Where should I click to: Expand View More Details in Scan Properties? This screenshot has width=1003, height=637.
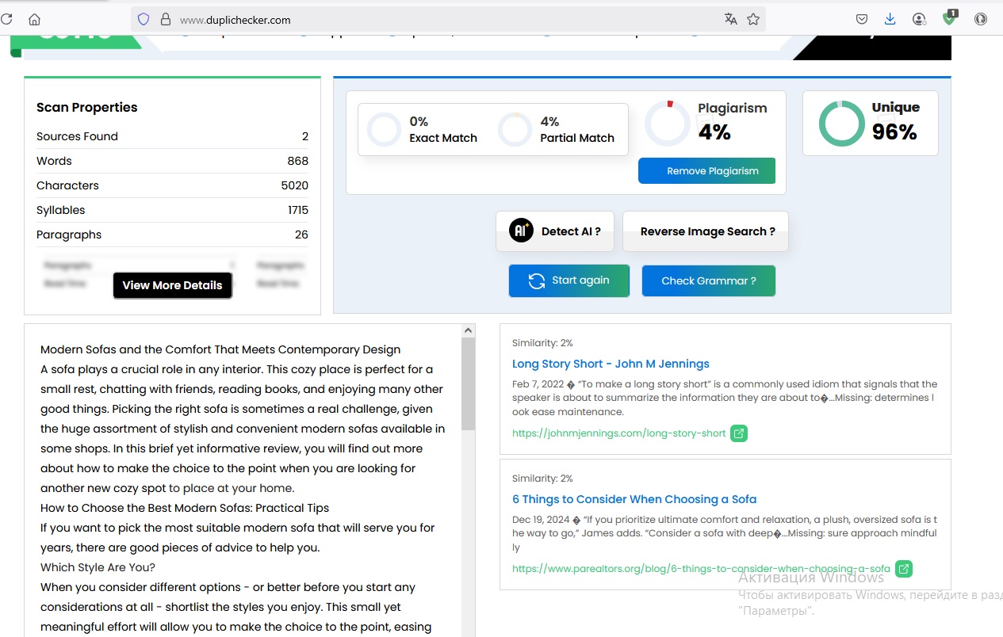tap(172, 285)
